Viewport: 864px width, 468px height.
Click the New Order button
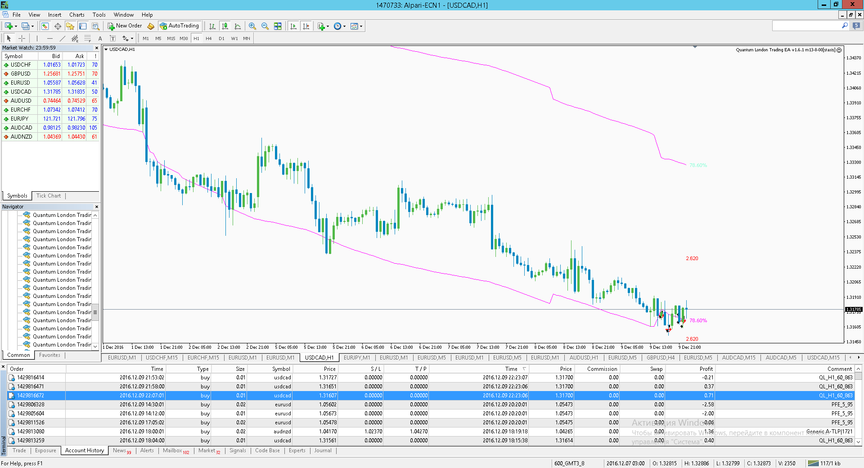[125, 26]
